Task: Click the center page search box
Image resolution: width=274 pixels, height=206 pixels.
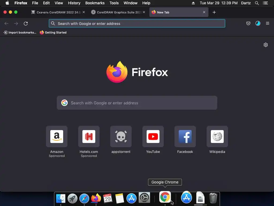Action: click(137, 103)
